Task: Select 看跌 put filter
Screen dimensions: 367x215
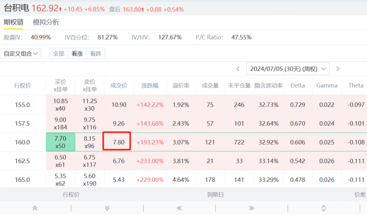Action: (96, 54)
